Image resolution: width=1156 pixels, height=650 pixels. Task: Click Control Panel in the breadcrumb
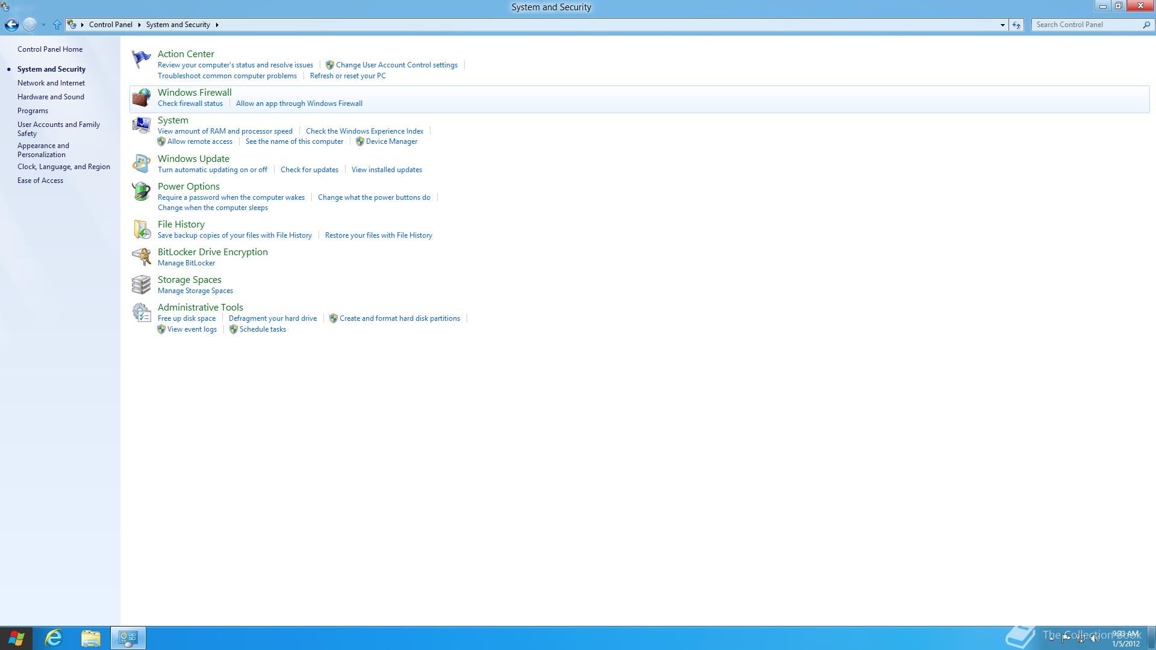click(111, 25)
